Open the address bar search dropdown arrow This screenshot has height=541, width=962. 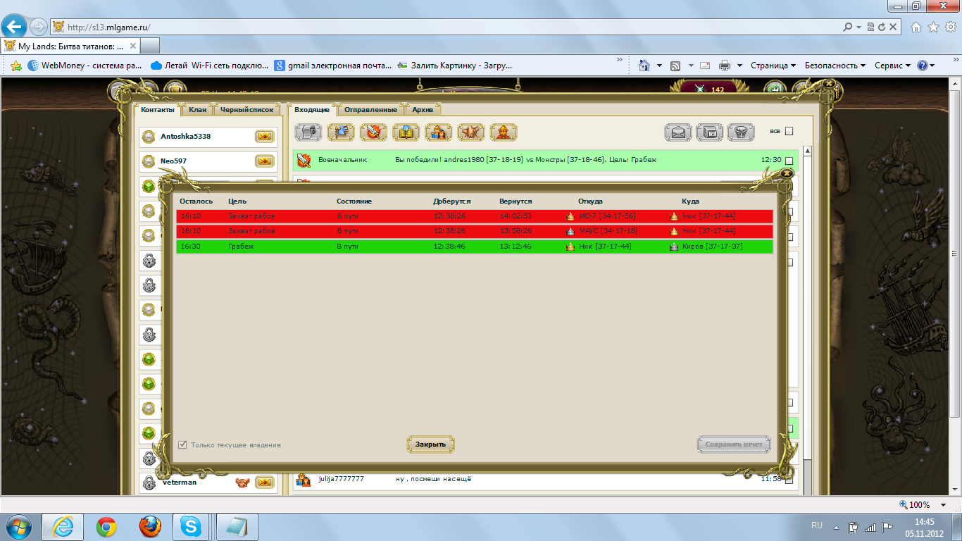pos(858,27)
